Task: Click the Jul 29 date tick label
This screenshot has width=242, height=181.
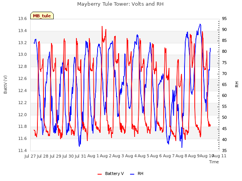Action: coord(56,156)
